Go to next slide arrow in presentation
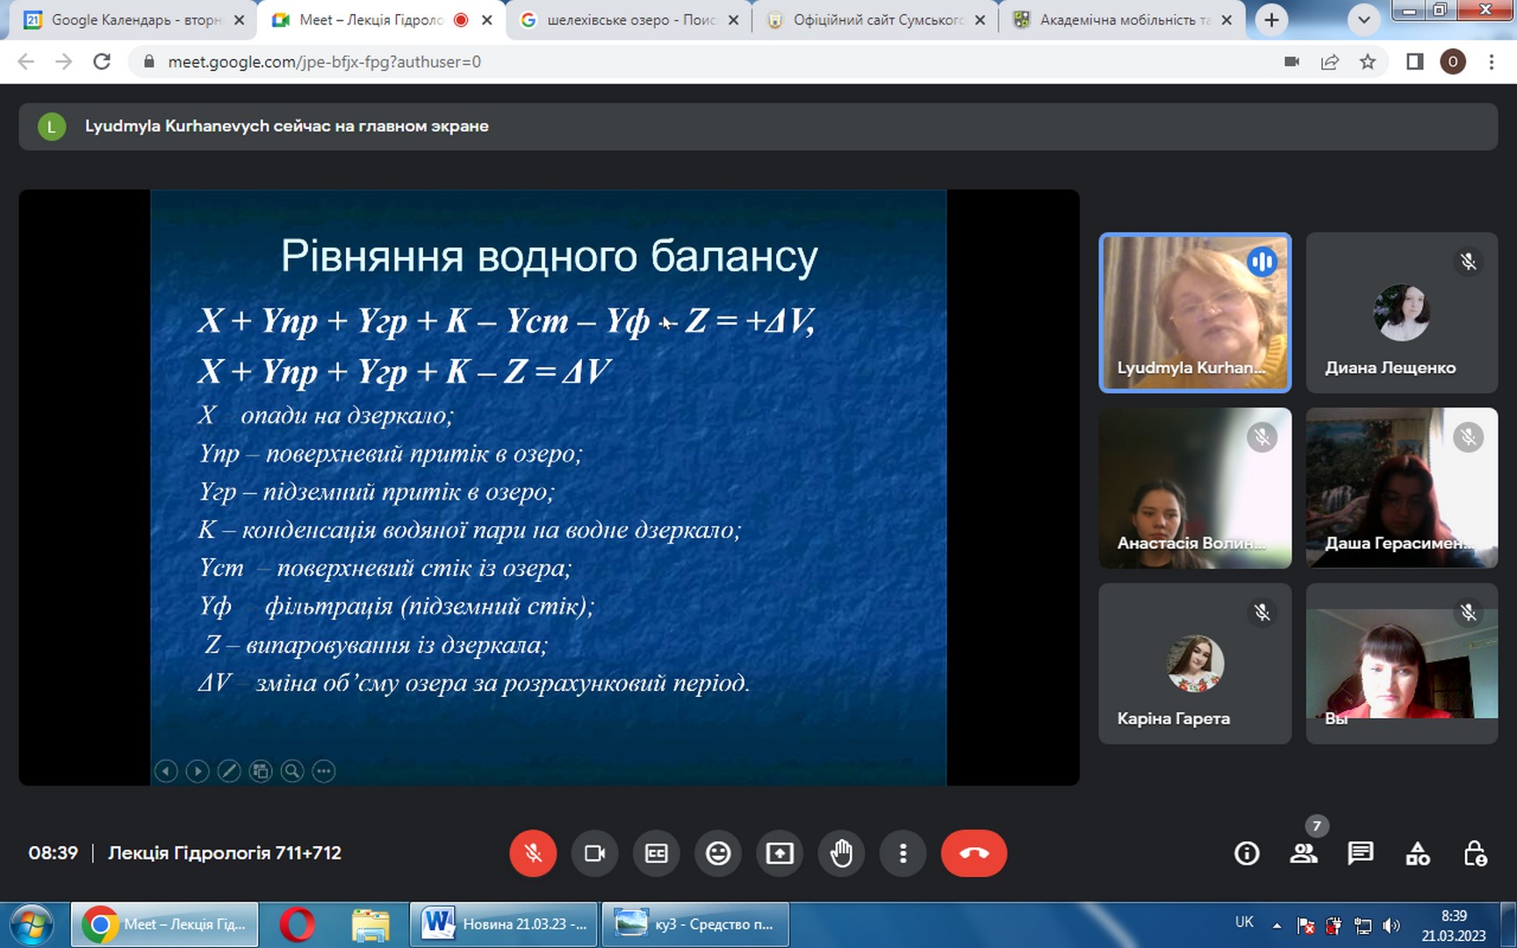Viewport: 1517px width, 948px height. click(x=198, y=771)
